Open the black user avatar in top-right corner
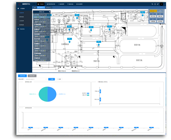171x140 pixels. [x=161, y=4]
